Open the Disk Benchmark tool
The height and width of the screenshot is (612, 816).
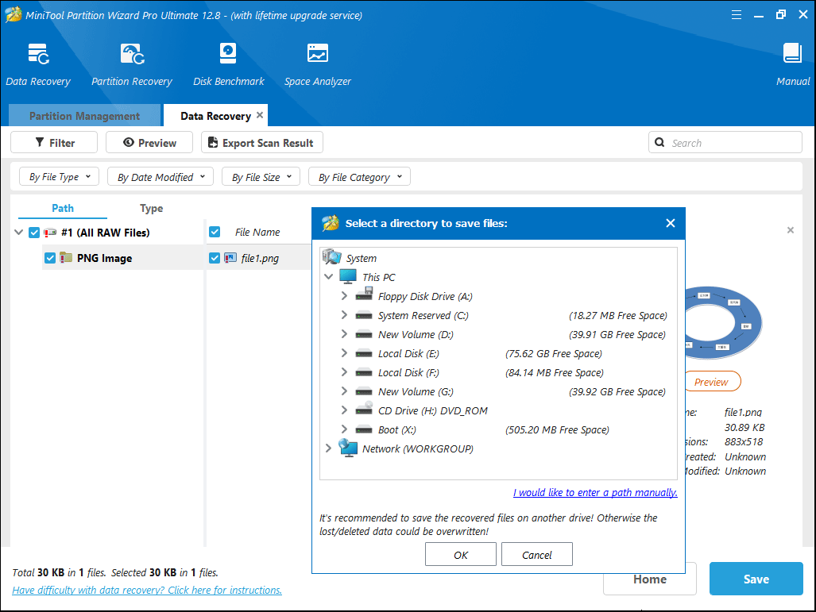pos(228,56)
